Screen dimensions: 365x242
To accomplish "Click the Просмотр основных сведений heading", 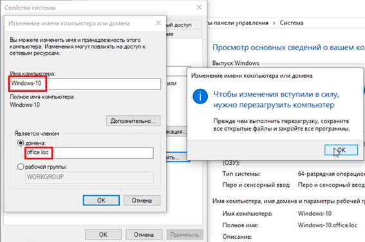I will click(288, 47).
